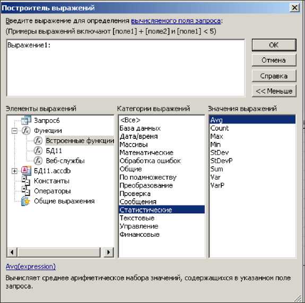Select Финансовые category

coord(162,234)
